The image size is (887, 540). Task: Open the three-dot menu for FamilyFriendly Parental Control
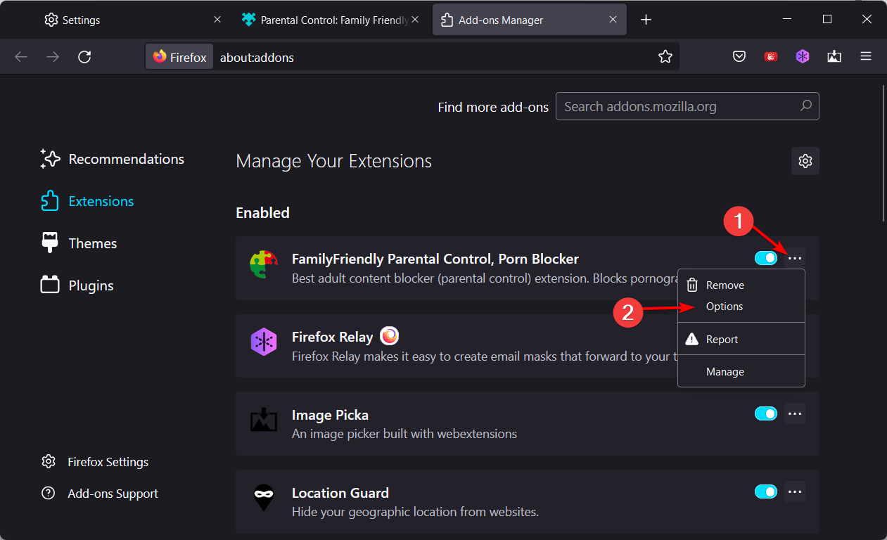click(x=795, y=258)
